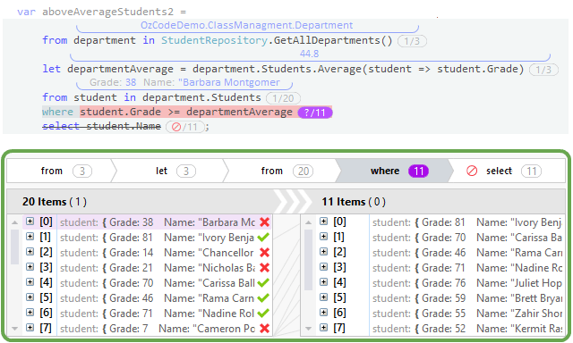Expand left list item [0] Barbara
Screen dimensions: 573x343
pyautogui.click(x=30, y=222)
